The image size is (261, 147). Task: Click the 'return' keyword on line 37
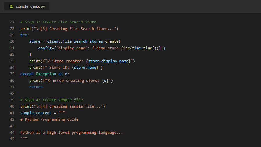36,87
